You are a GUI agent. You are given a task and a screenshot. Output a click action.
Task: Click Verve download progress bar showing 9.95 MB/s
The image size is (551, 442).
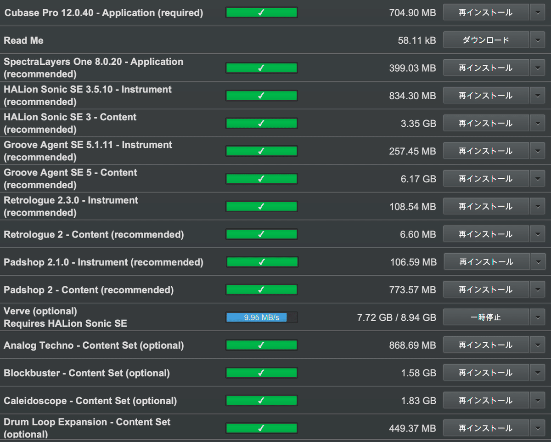(262, 317)
